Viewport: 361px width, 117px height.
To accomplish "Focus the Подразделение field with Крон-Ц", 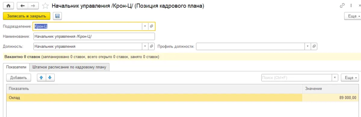I will pyautogui.click(x=87, y=26).
